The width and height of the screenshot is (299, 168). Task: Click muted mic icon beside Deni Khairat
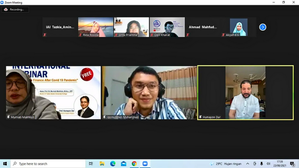click(152, 35)
